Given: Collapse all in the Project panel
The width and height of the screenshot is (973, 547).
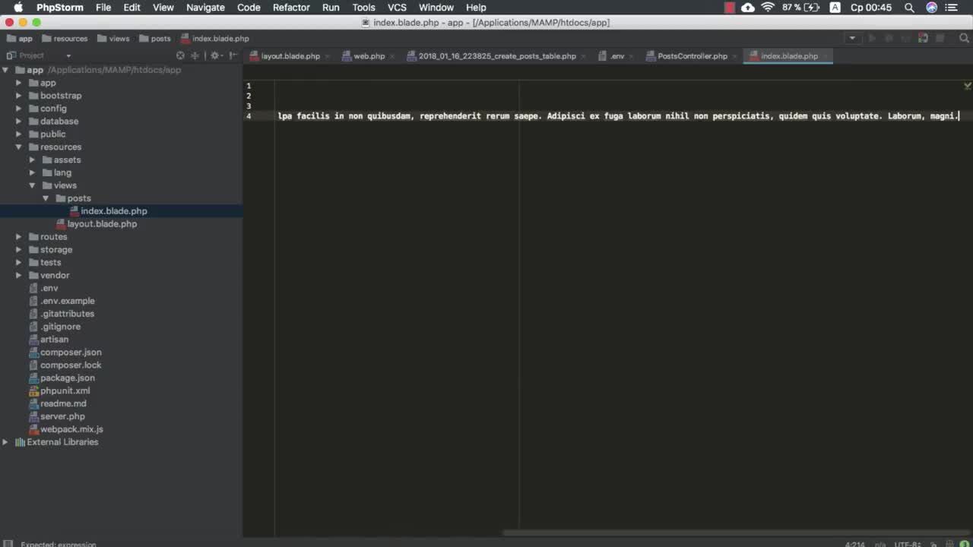Looking at the screenshot, I should [195, 55].
